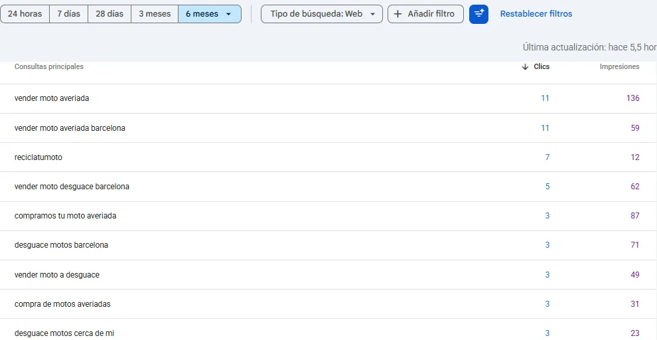
Task: Select the query 'vender moto averiada barcelona'
Action: tap(70, 128)
